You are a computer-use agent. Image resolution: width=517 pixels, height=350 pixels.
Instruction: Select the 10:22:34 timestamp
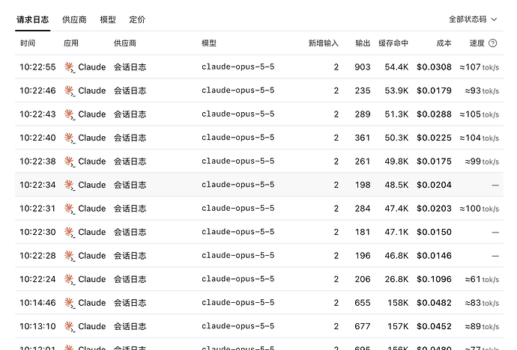pos(37,185)
